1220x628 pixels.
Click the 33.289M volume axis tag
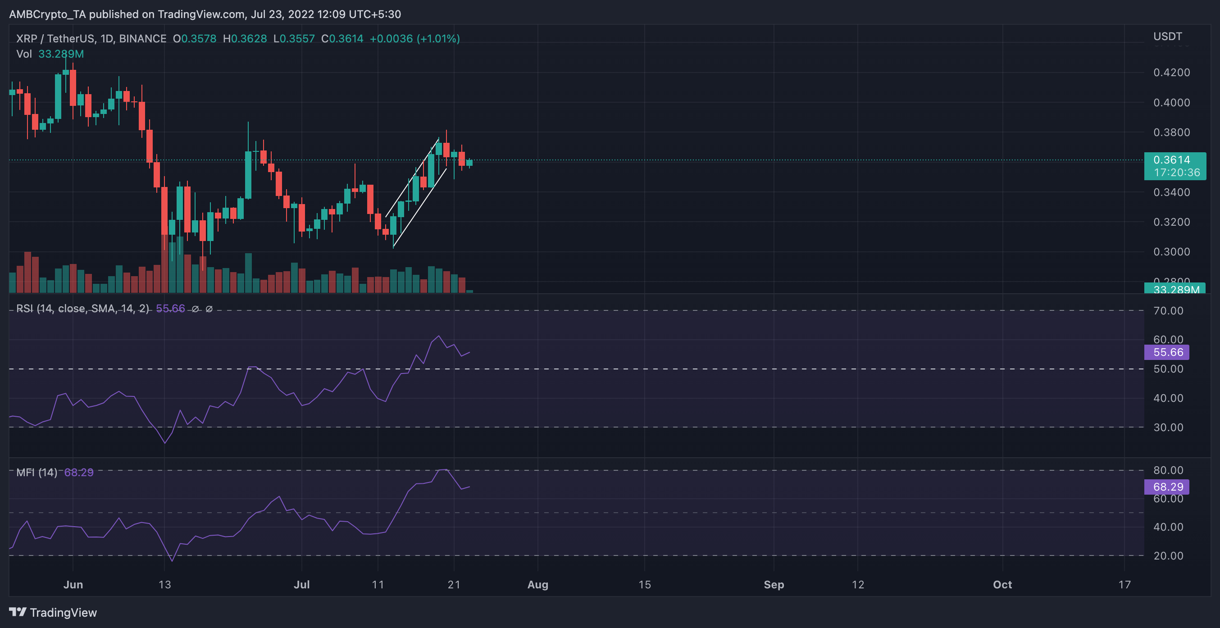(1175, 288)
